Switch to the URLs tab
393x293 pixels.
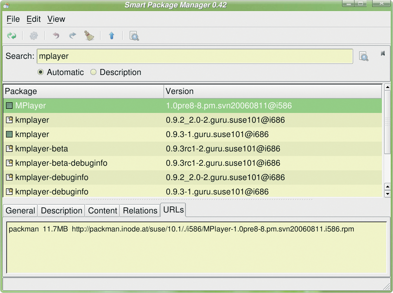173,210
